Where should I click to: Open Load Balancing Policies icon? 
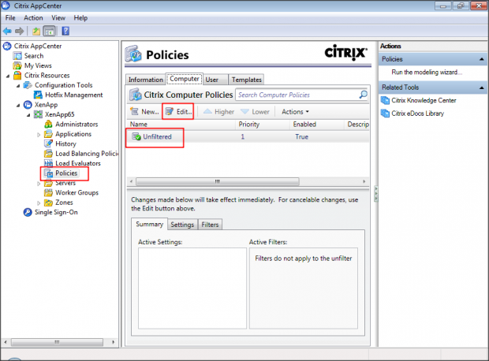click(48, 154)
